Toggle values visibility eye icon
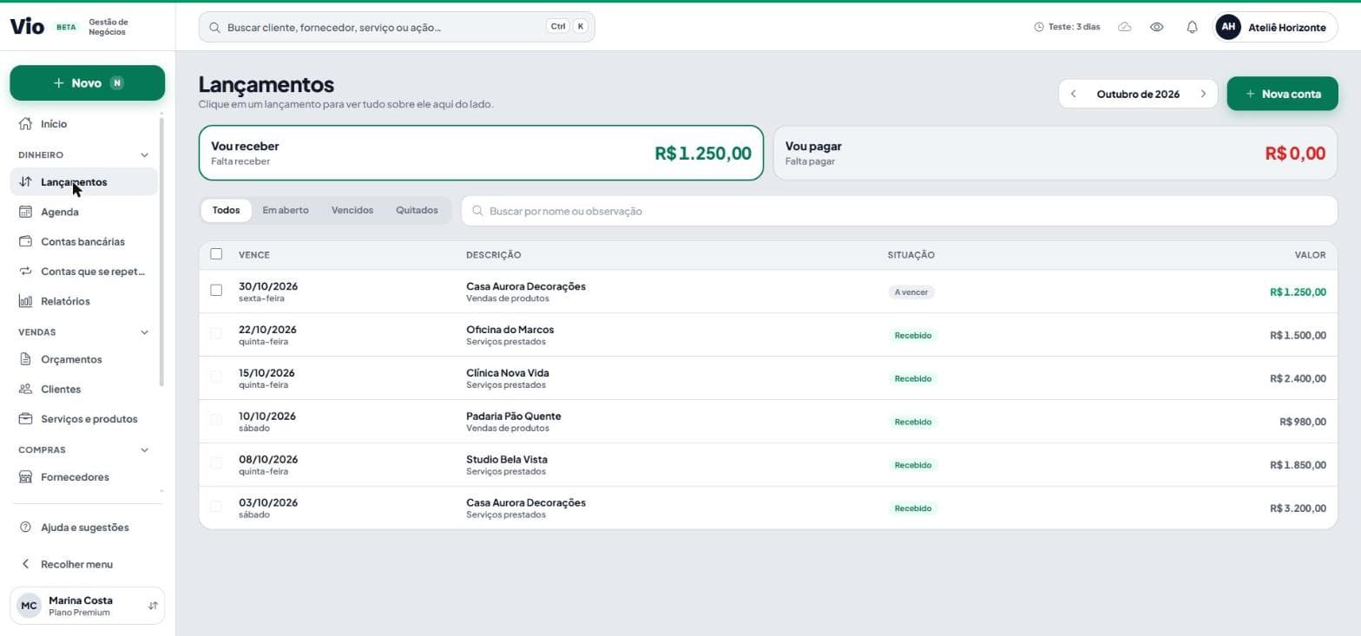Screen dimensions: 1361x636 pyautogui.click(x=1156, y=27)
